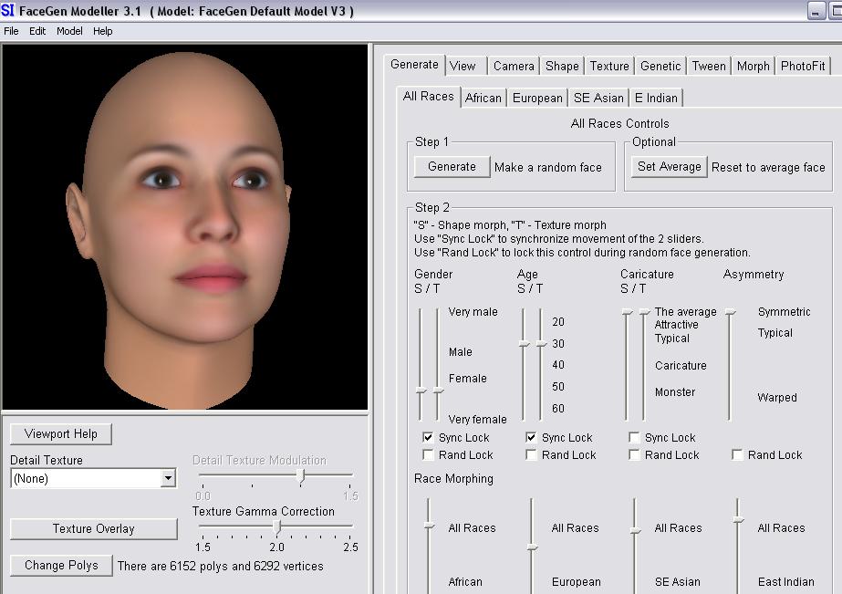
Task: Click the SE Asian race morphing slider handle
Action: [635, 531]
